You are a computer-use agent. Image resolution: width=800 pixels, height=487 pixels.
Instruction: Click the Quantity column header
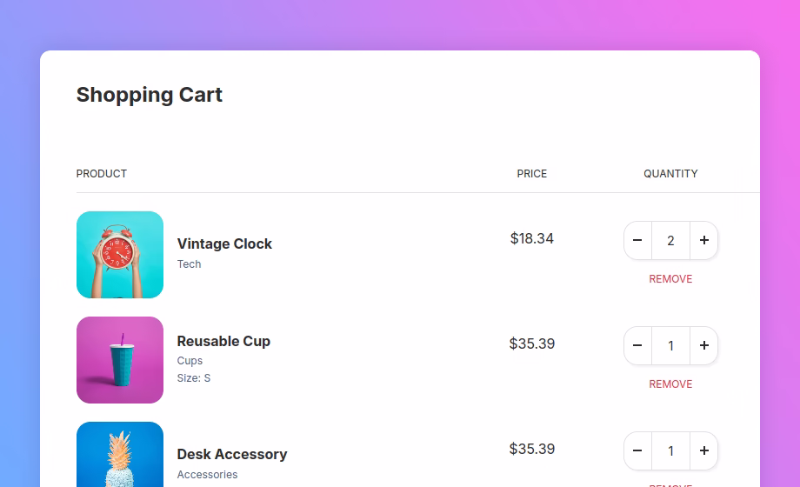click(670, 174)
